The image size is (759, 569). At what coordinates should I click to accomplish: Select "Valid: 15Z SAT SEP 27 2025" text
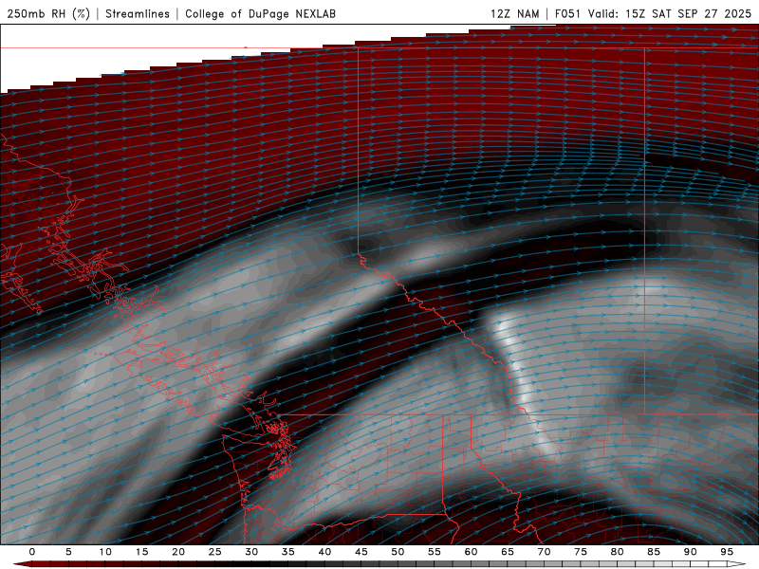[x=670, y=13]
